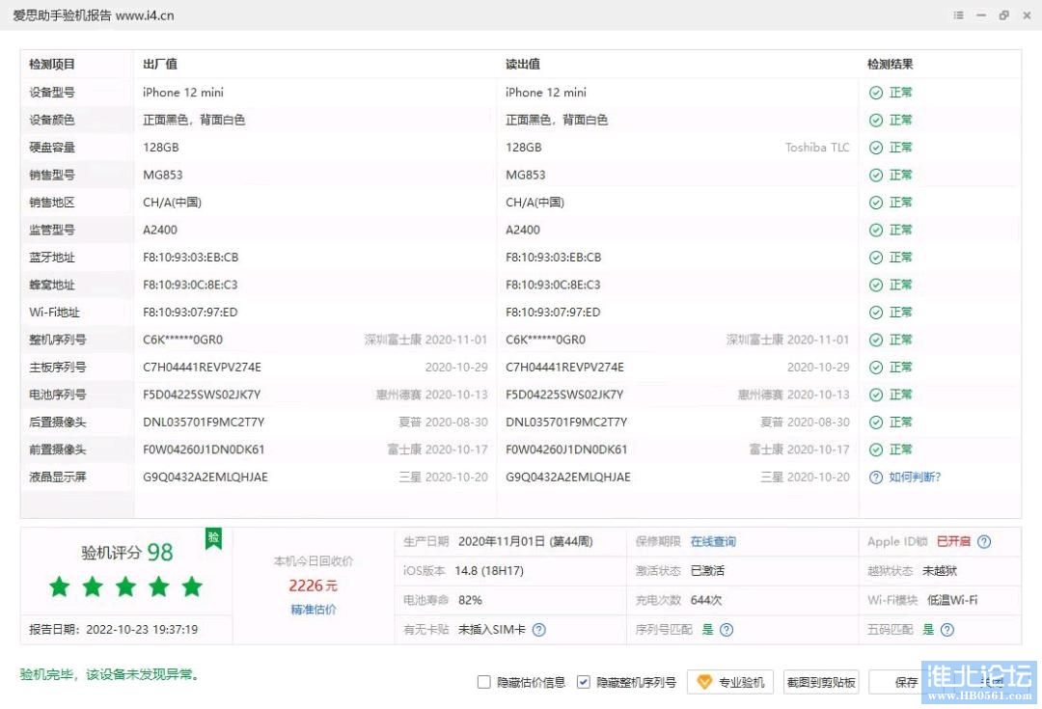Click green check icon in 设备颜色 row

pyautogui.click(x=876, y=121)
